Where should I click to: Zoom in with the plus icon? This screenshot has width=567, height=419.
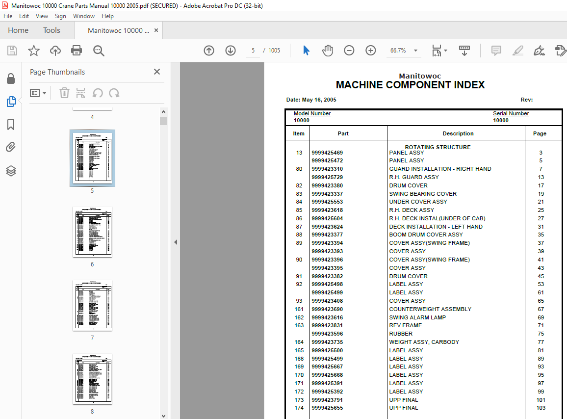(x=371, y=51)
